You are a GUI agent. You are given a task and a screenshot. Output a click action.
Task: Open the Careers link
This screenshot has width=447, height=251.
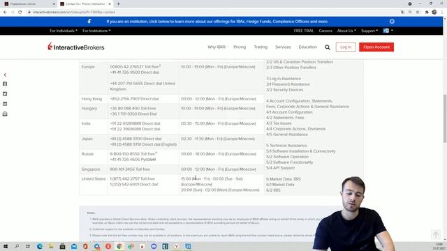325,31
